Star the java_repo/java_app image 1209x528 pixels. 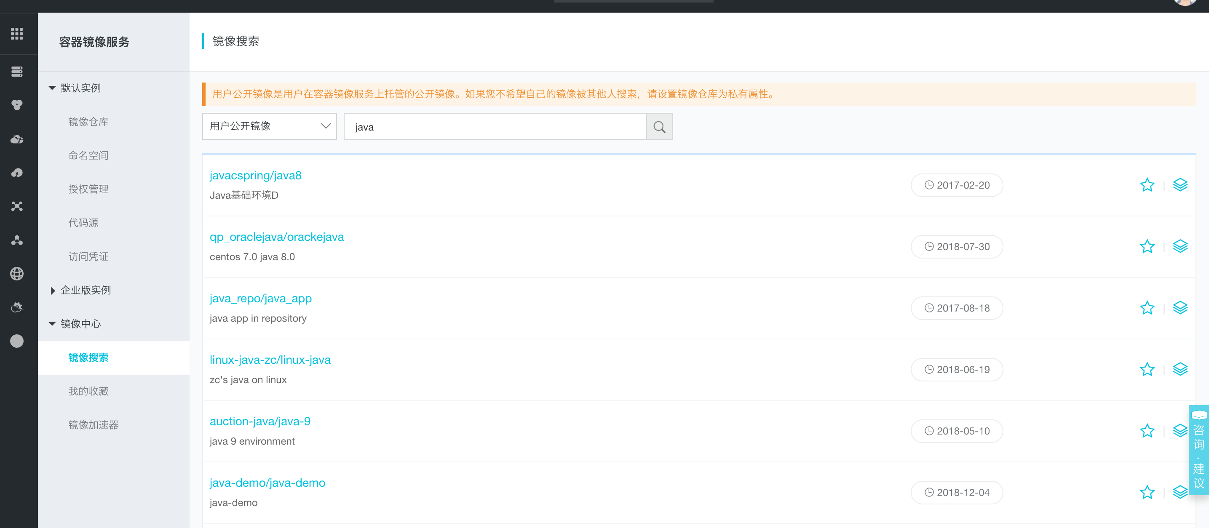(1147, 308)
